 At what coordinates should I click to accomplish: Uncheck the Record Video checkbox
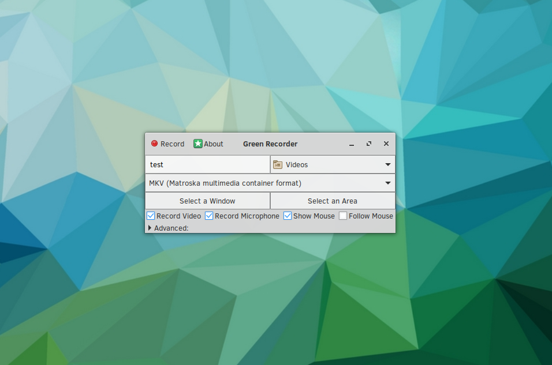pos(151,216)
